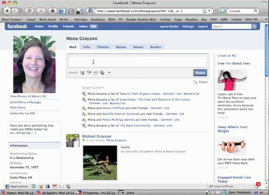Attach using the fourth icon before the arrow

[x=102, y=73]
